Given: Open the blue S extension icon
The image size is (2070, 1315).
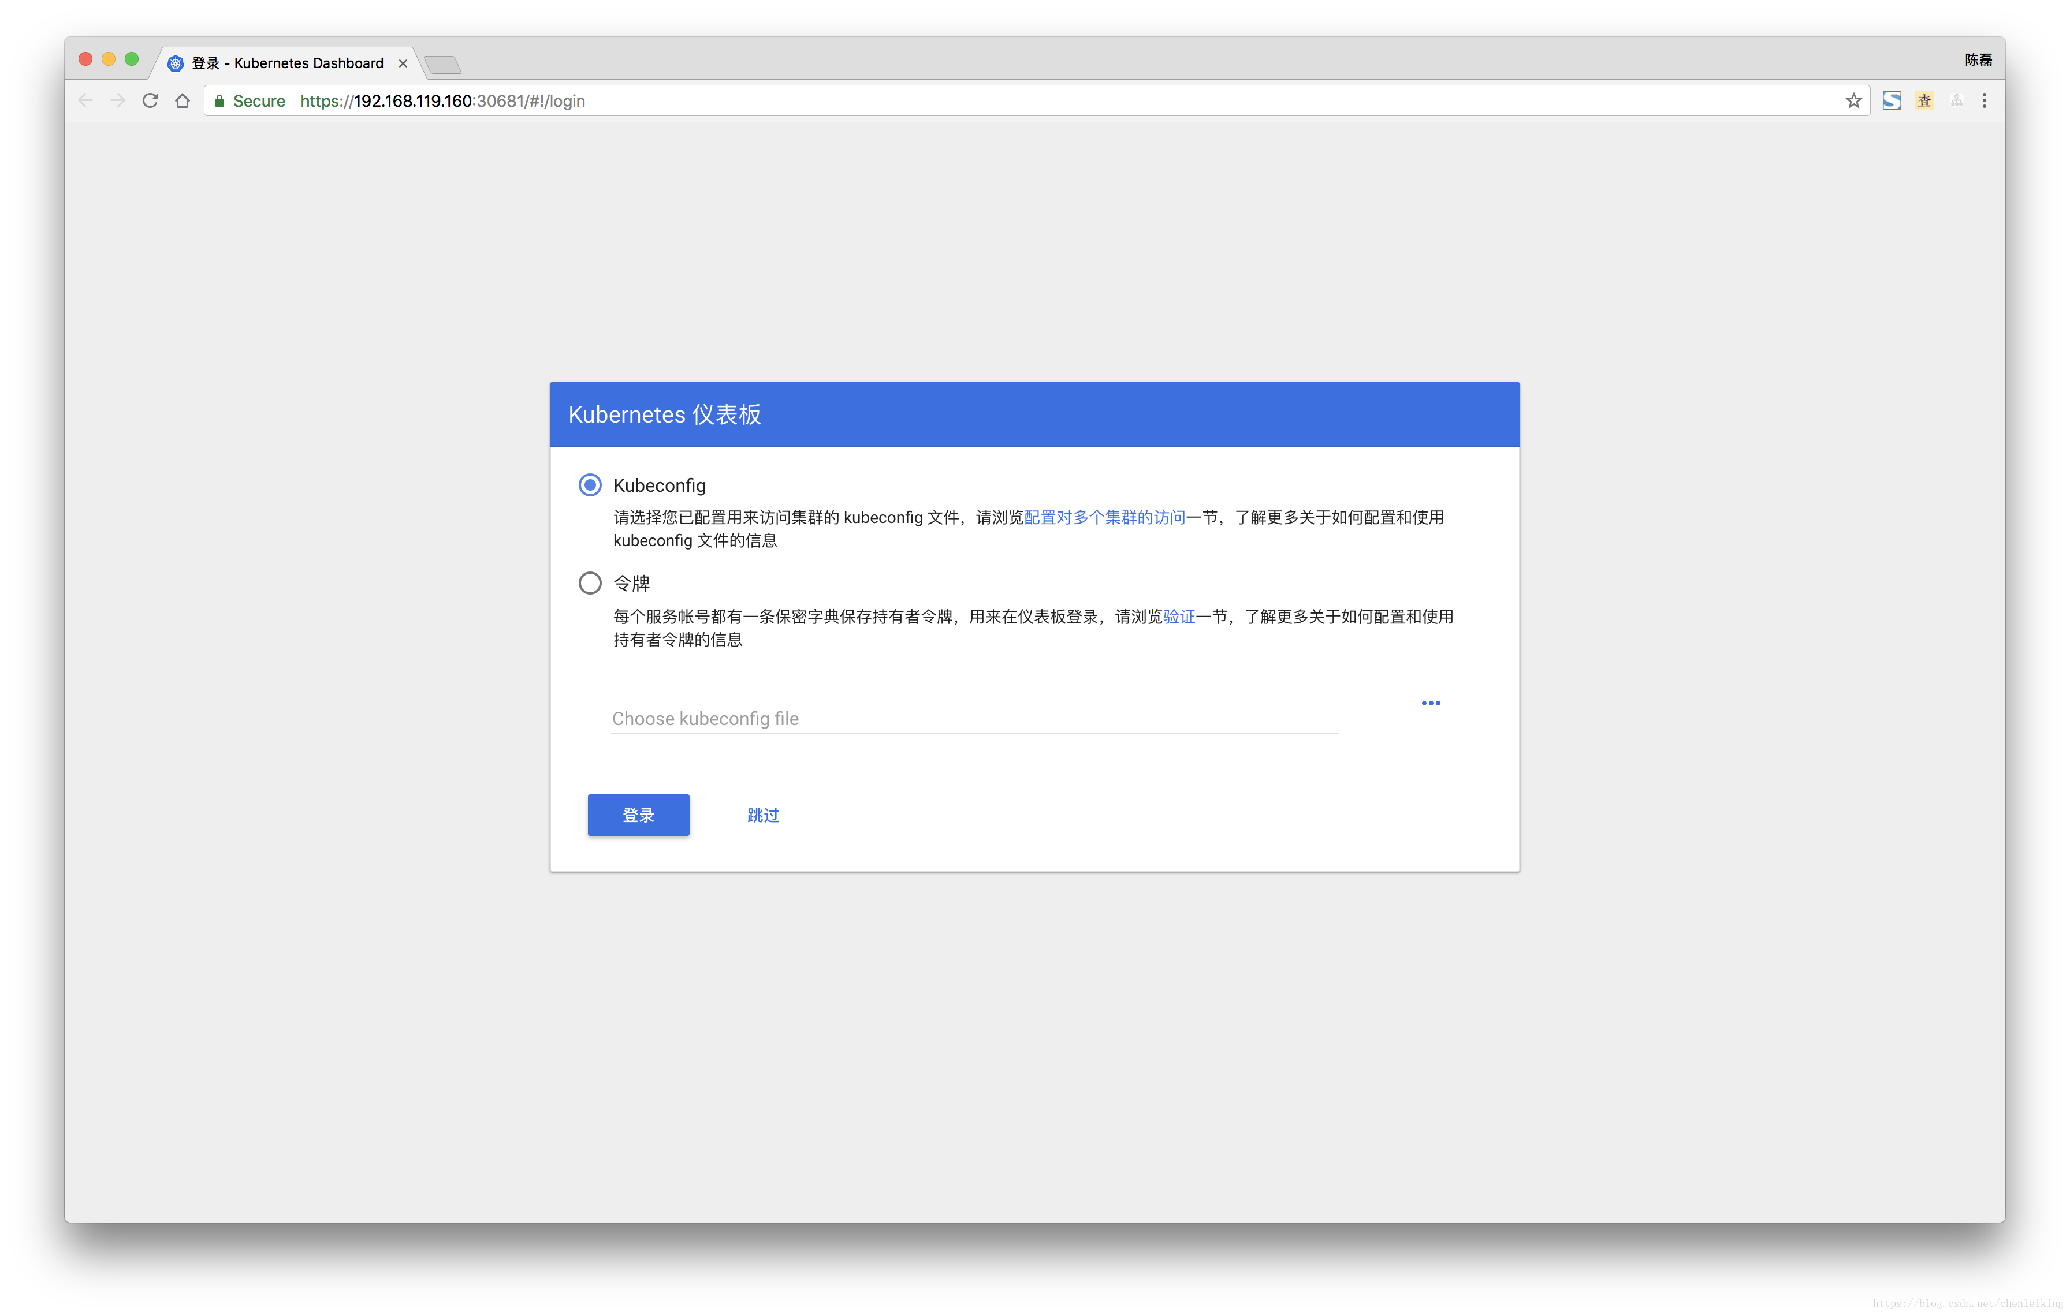Looking at the screenshot, I should pos(1891,100).
